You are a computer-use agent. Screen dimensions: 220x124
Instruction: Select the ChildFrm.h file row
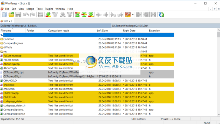click(87, 97)
